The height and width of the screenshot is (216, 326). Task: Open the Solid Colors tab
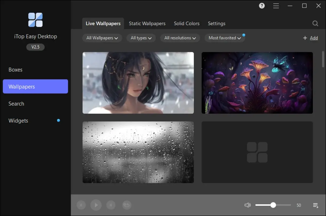187,23
